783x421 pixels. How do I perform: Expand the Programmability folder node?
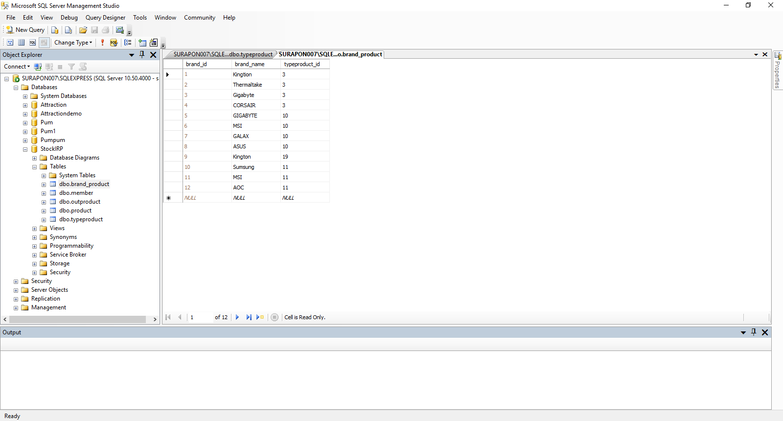coord(34,246)
